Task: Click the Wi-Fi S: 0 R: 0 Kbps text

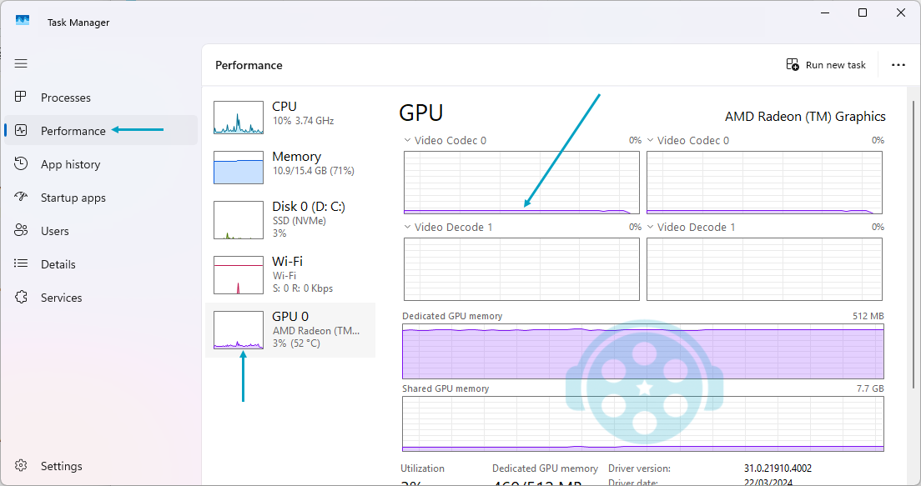Action: (x=303, y=288)
